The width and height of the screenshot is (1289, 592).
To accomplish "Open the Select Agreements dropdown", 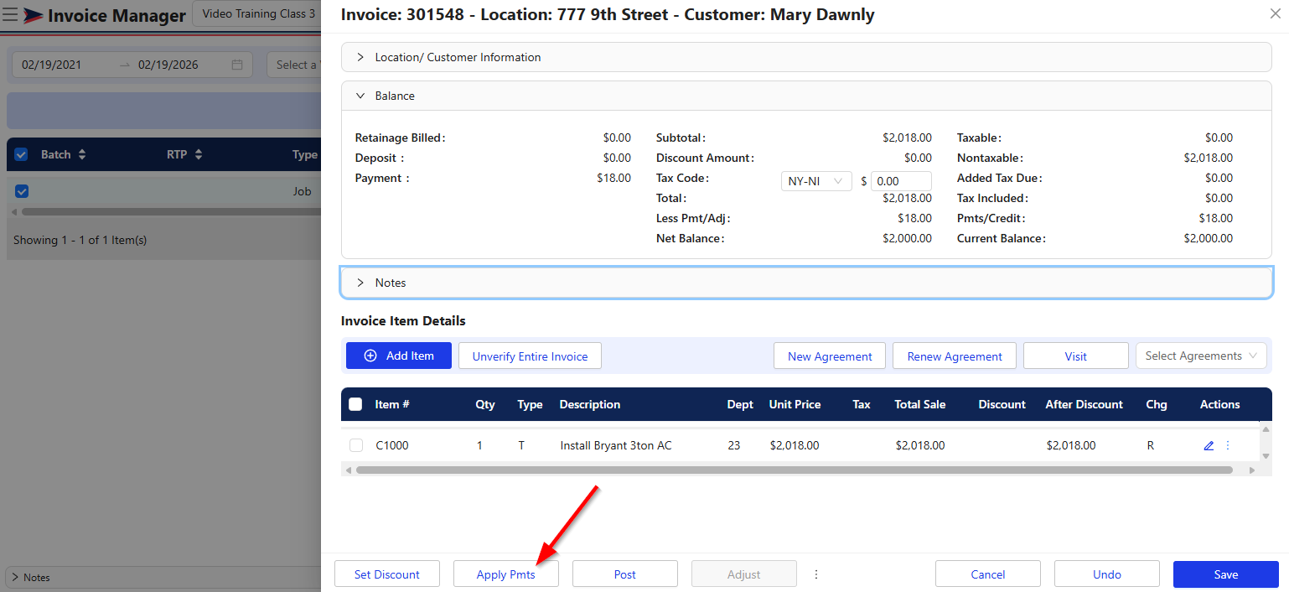I will pos(1200,356).
